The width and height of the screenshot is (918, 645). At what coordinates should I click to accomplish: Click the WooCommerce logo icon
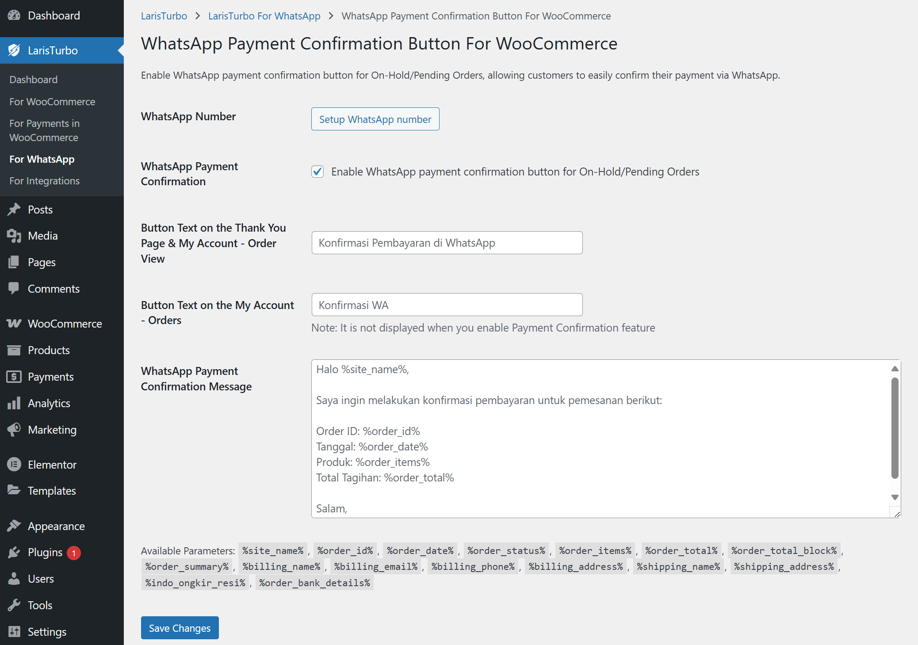tap(14, 324)
